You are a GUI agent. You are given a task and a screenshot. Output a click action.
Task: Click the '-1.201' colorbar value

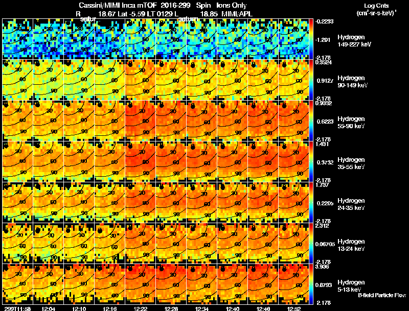tap(323, 40)
